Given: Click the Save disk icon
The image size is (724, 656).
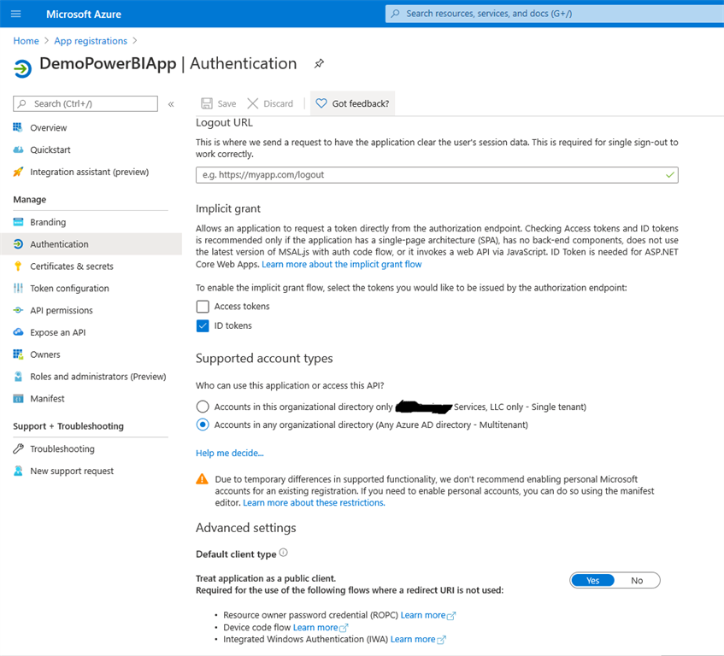Looking at the screenshot, I should point(207,103).
